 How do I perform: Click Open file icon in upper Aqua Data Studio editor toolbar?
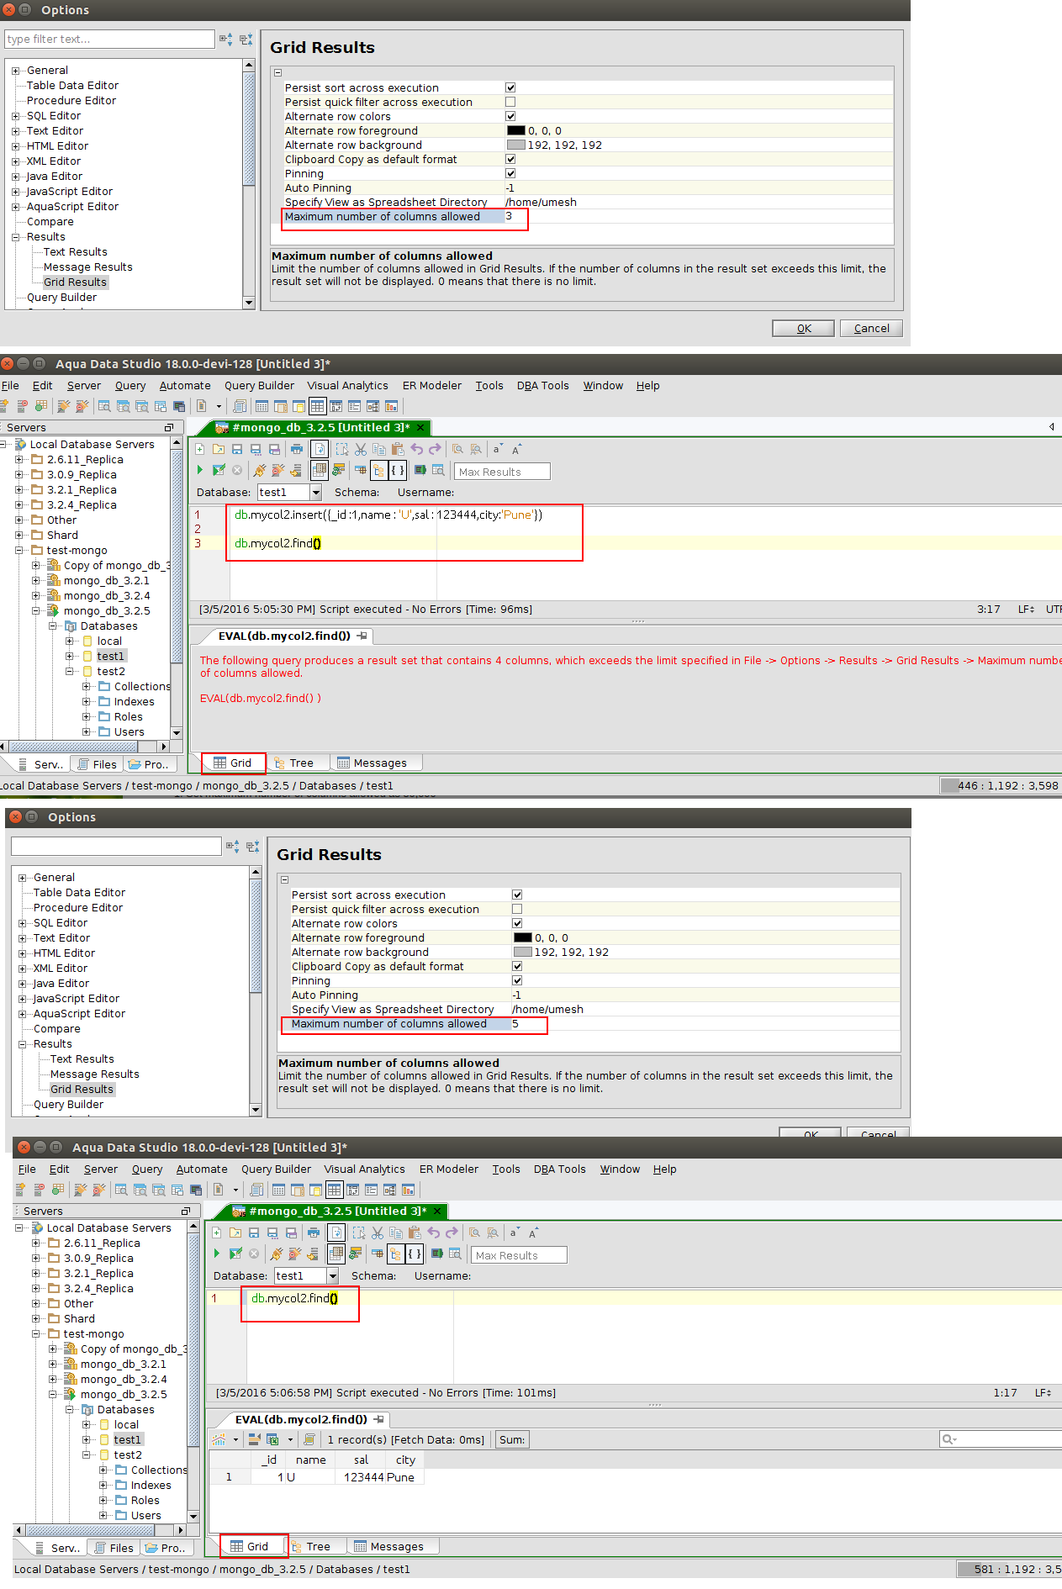219,450
